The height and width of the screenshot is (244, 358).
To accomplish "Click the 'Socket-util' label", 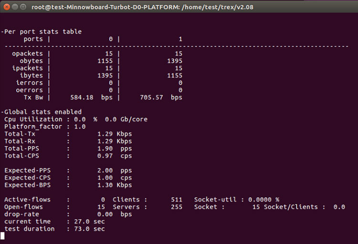I will click(215, 200).
